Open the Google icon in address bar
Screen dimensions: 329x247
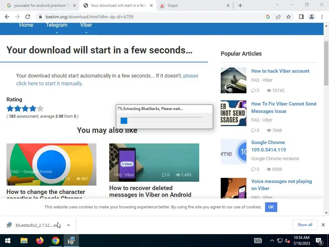[x=268, y=17]
